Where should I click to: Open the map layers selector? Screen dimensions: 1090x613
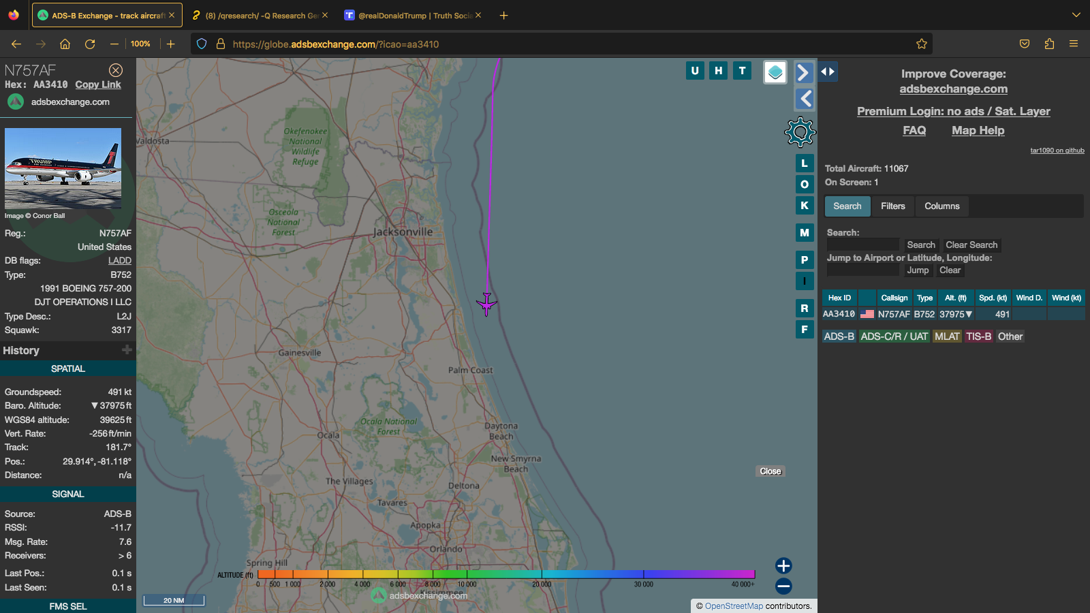(775, 72)
